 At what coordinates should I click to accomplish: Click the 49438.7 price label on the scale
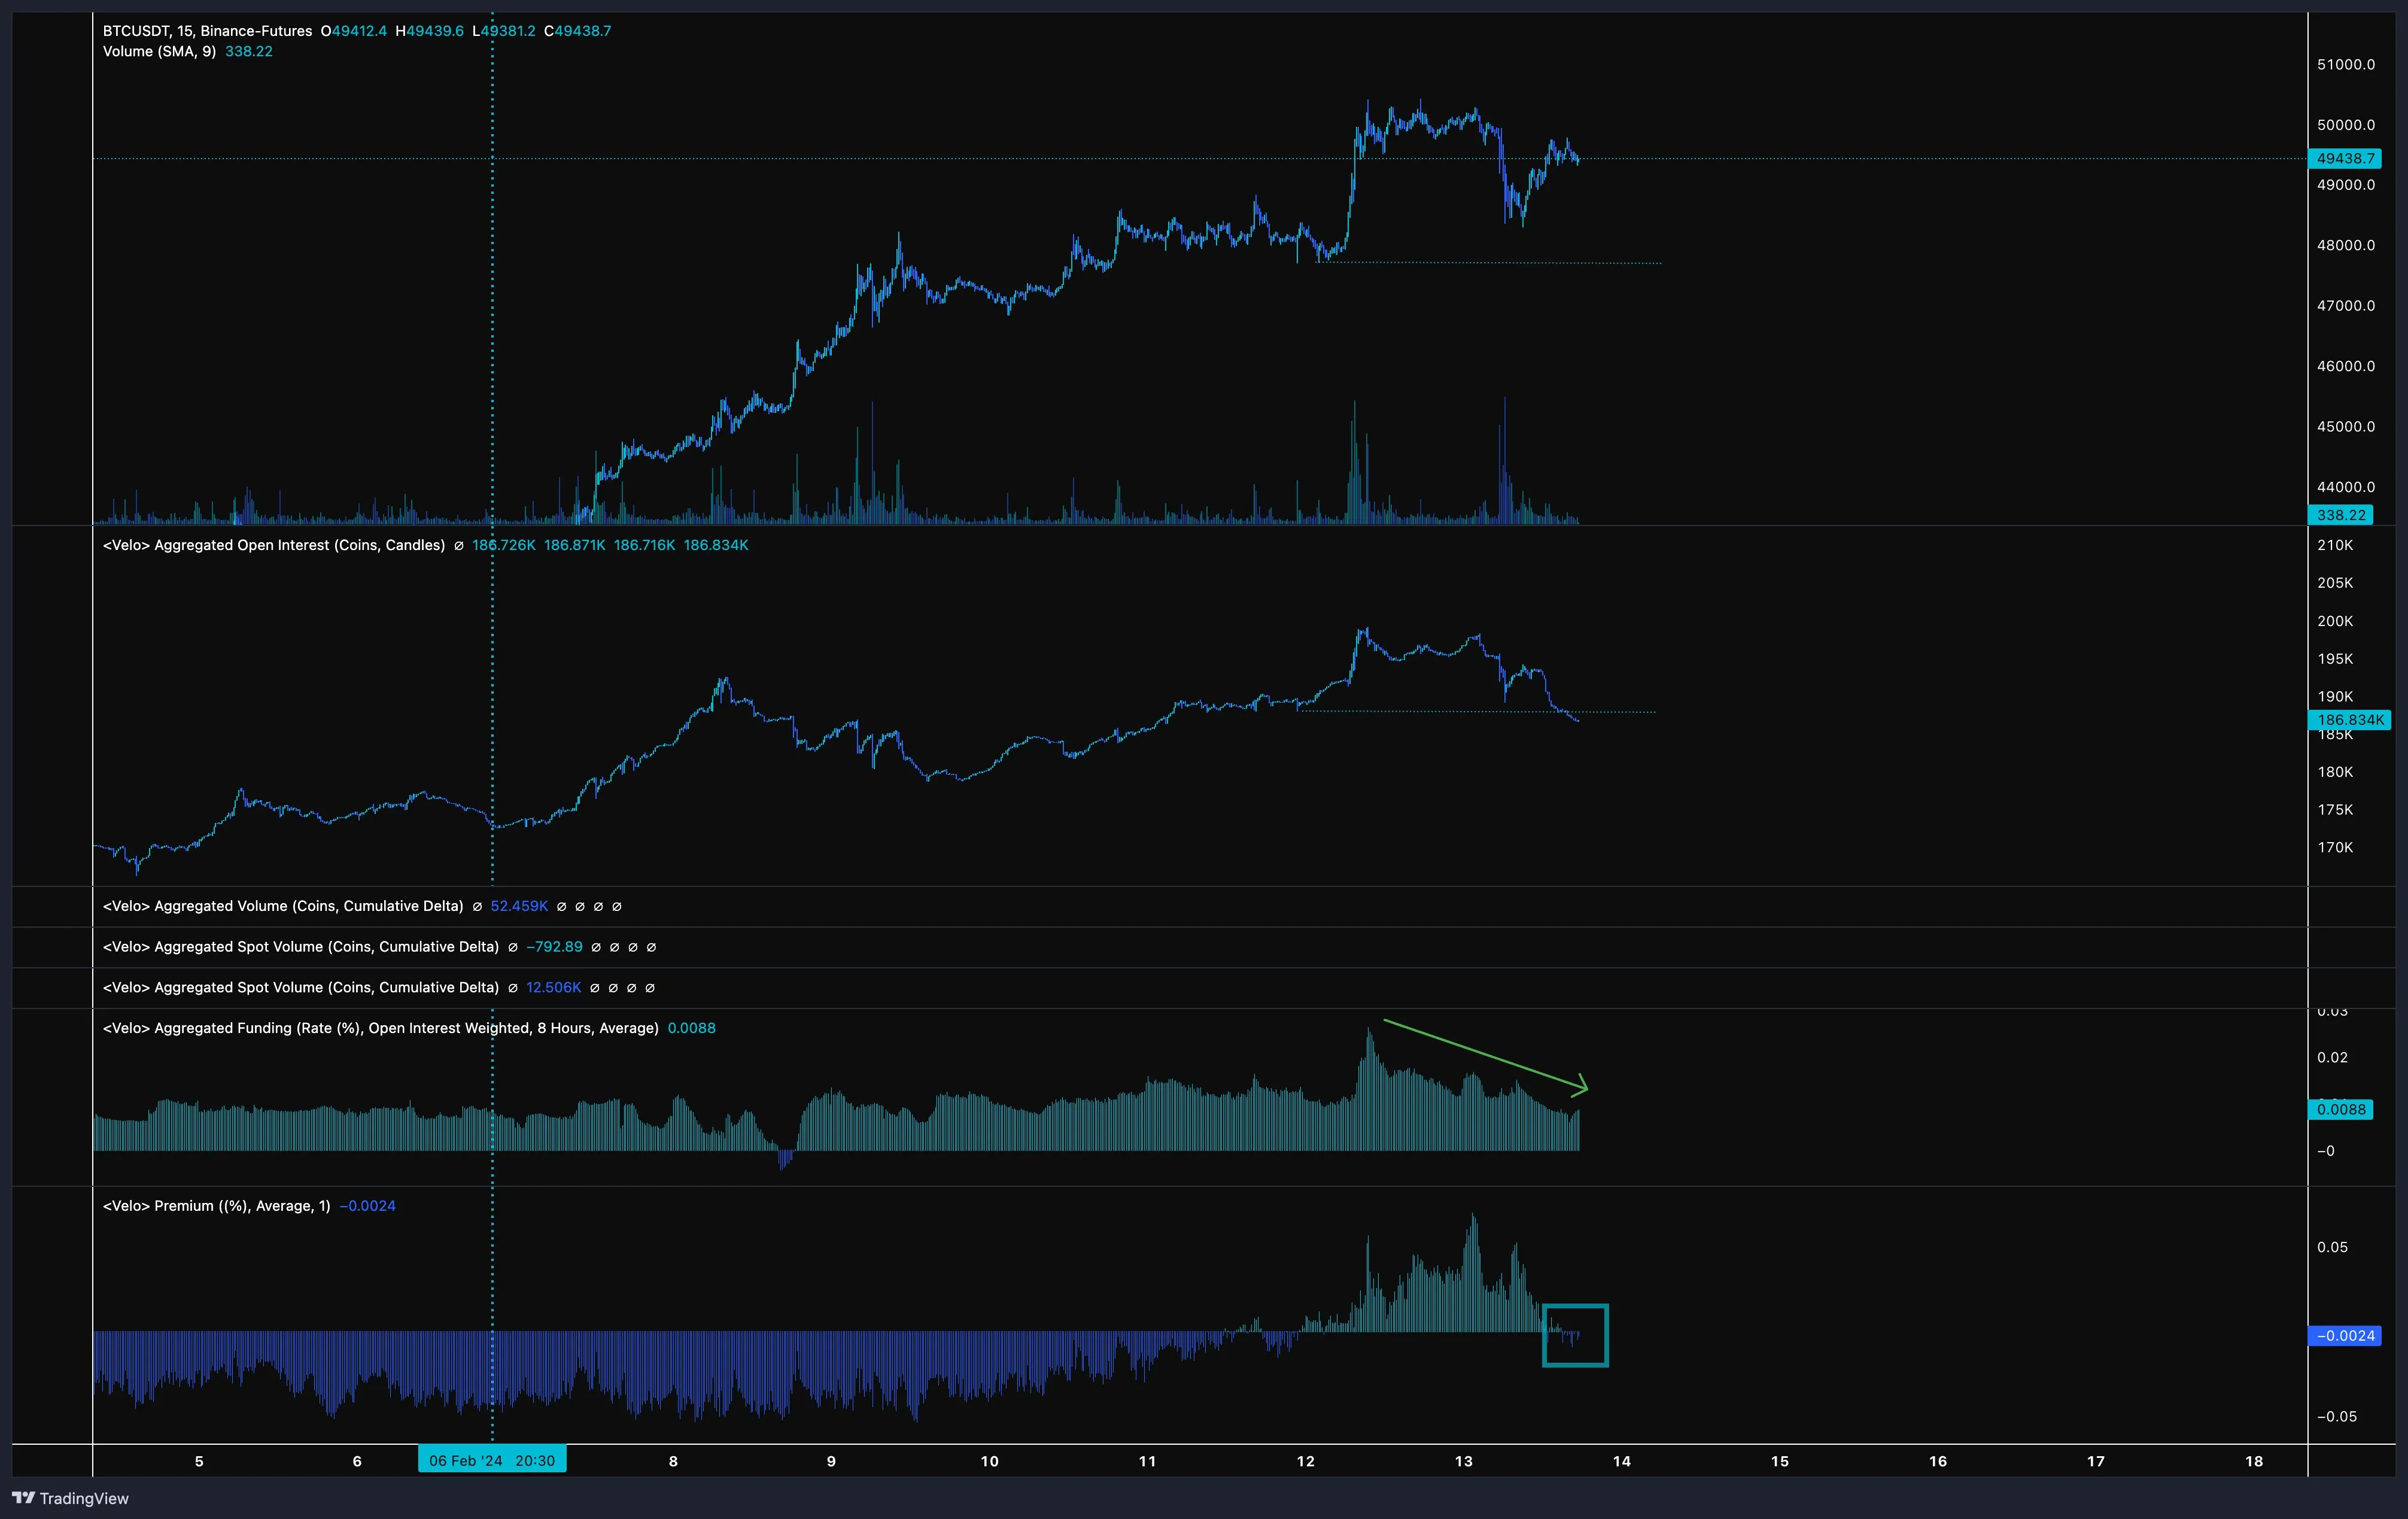(x=2344, y=158)
